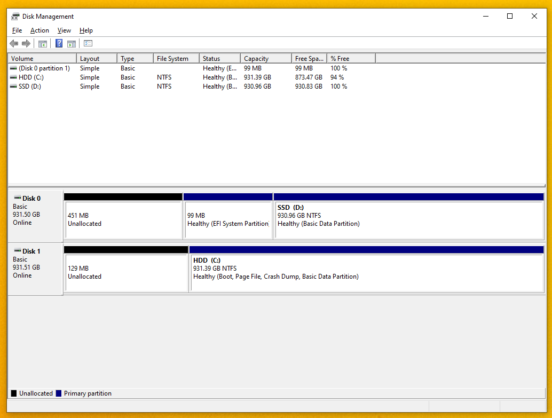
Task: Click the Unallocated legend label
Action: click(x=36, y=393)
